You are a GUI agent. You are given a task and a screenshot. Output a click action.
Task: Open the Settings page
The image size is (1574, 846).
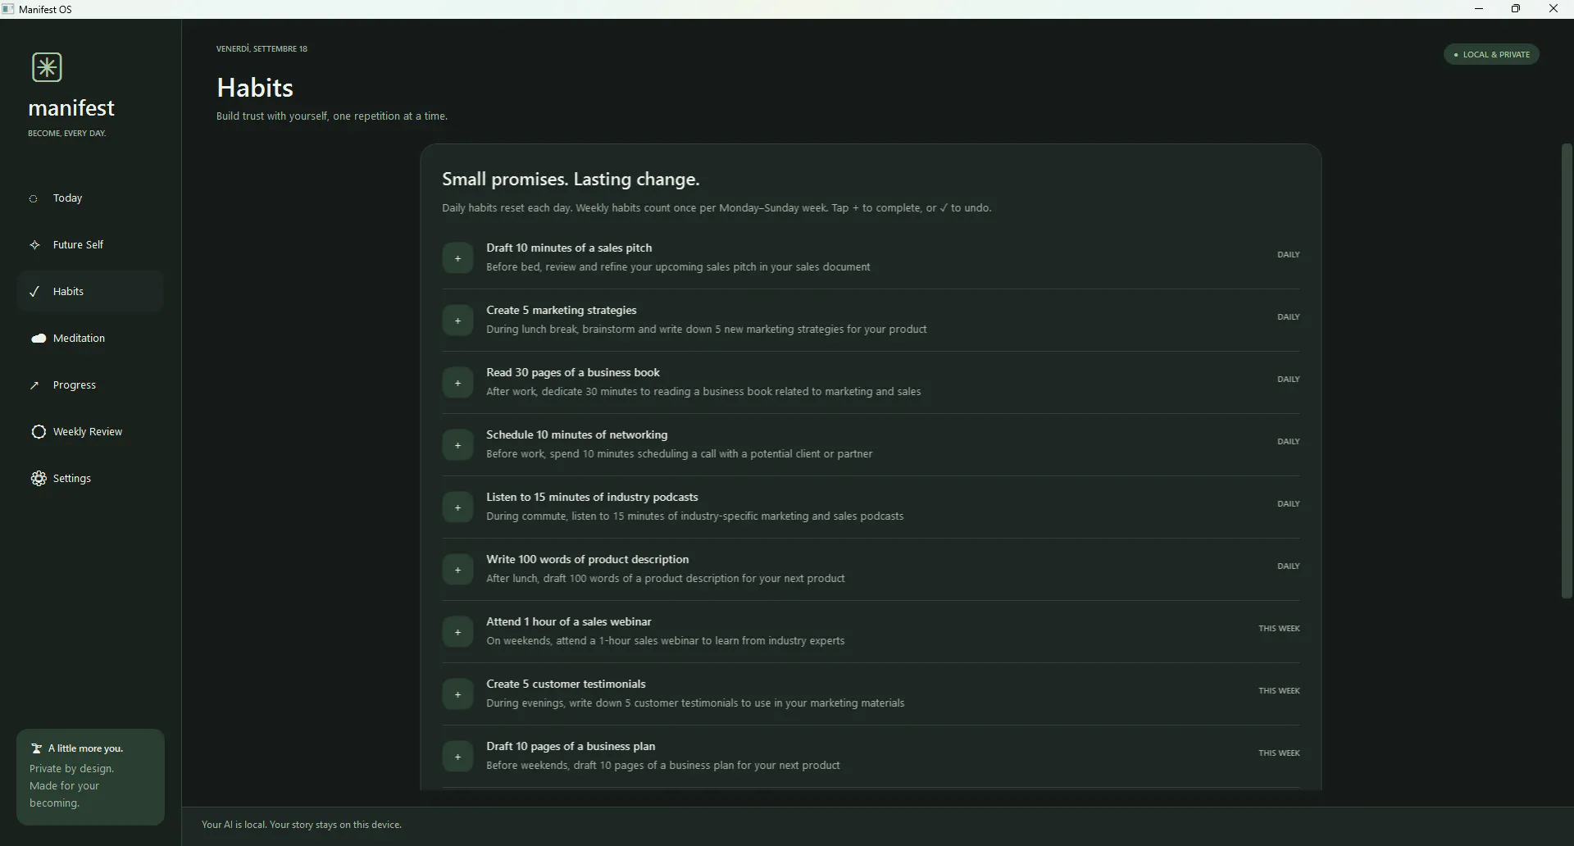click(90, 478)
